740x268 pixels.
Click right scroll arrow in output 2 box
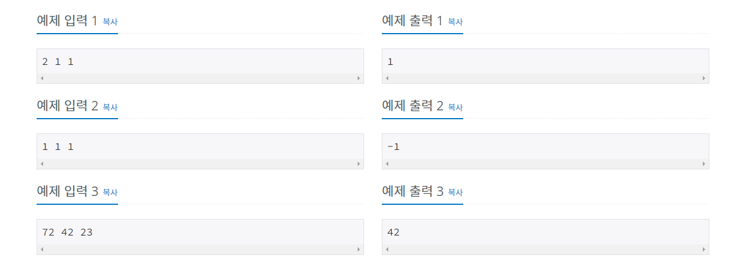[704, 164]
